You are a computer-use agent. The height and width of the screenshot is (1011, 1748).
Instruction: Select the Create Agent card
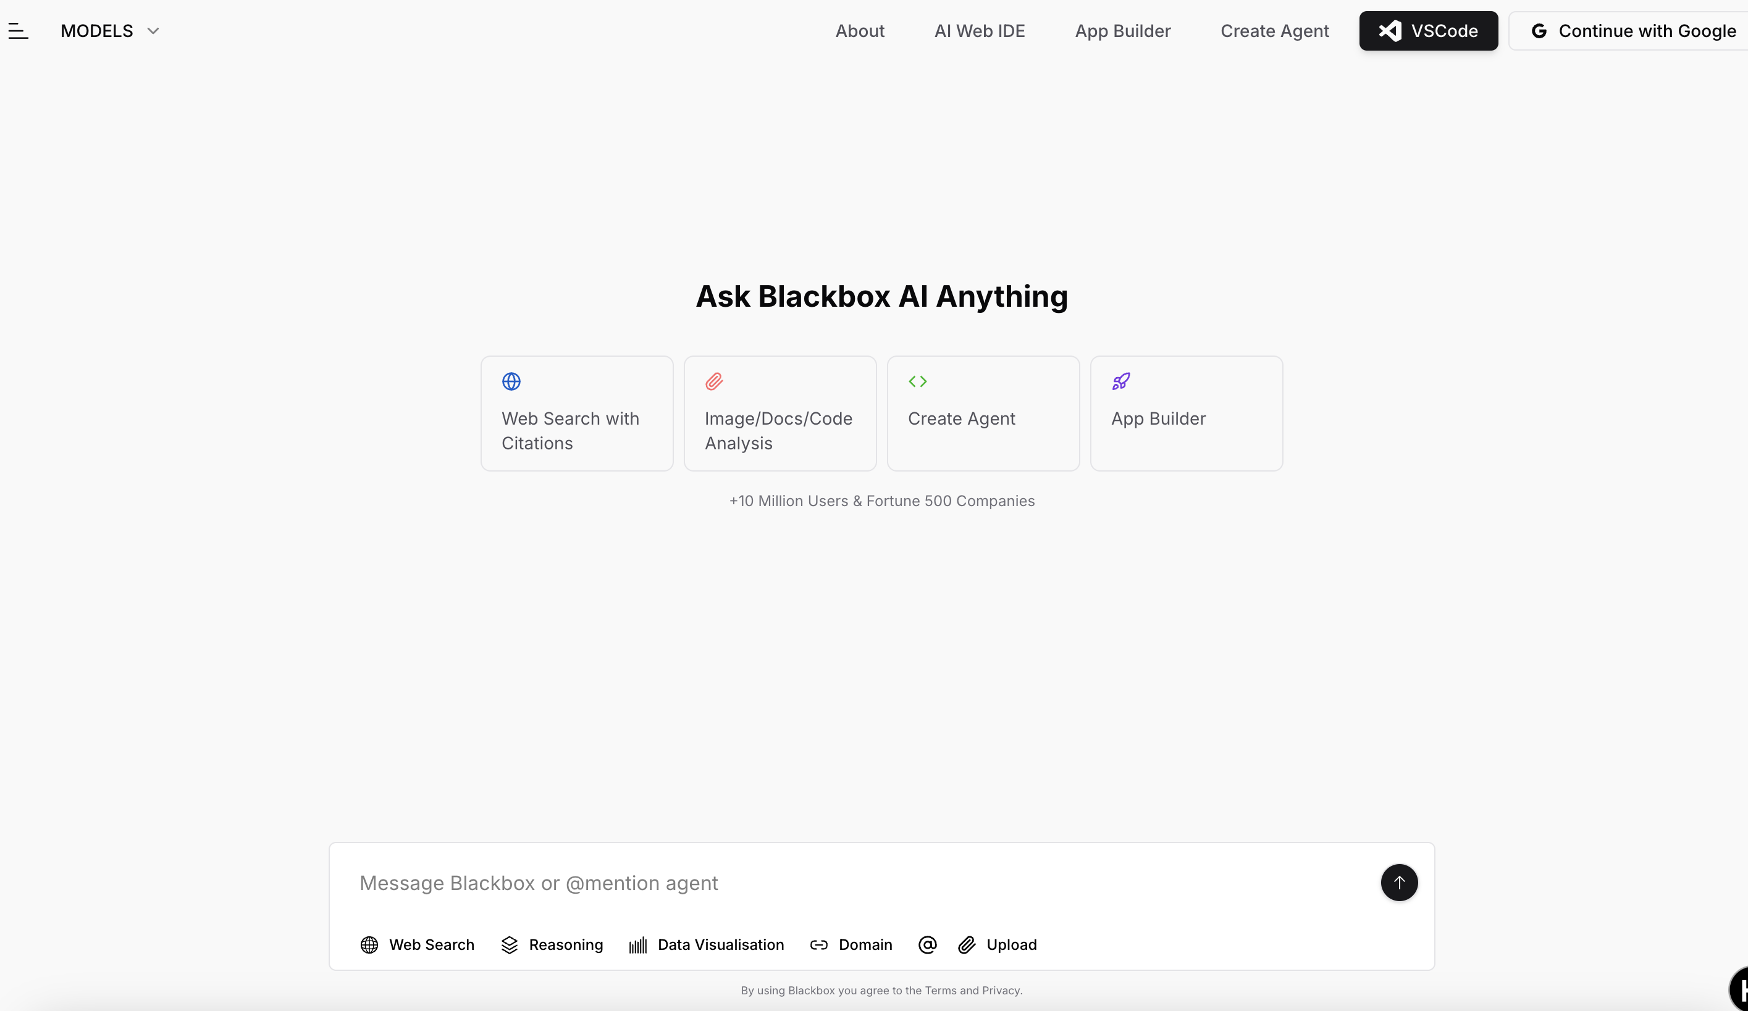[983, 414]
